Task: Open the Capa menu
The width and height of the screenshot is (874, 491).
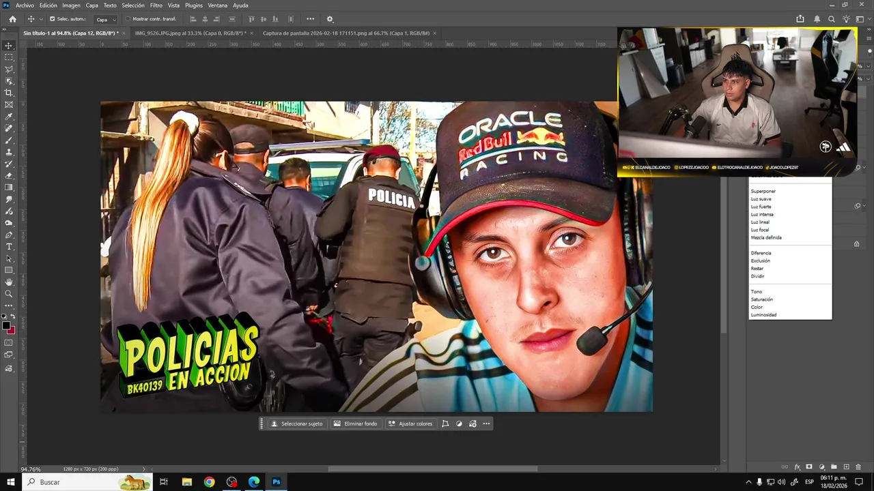Action: pyautogui.click(x=91, y=5)
